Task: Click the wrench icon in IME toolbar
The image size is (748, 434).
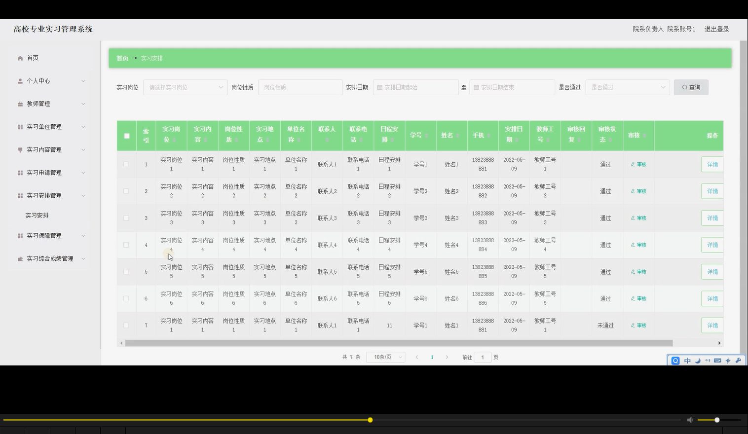Action: tap(738, 361)
